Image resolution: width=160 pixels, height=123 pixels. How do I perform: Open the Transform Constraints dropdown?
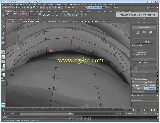(x=144, y=75)
